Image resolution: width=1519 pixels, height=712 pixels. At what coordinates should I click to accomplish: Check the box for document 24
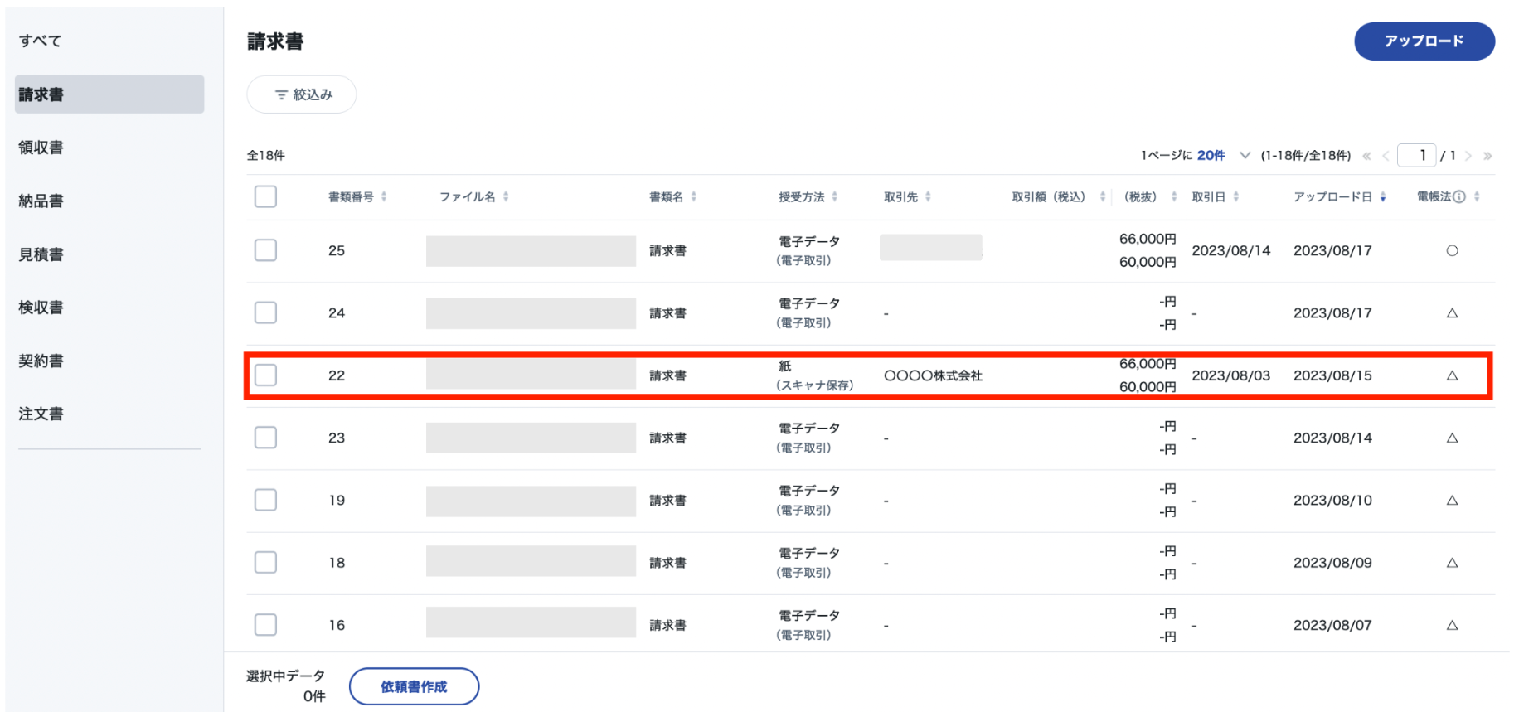[265, 312]
